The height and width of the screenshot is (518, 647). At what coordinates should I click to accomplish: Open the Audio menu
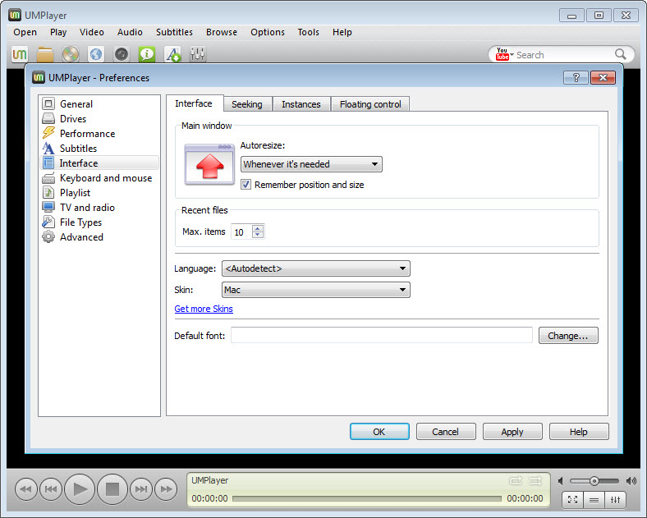tap(130, 32)
